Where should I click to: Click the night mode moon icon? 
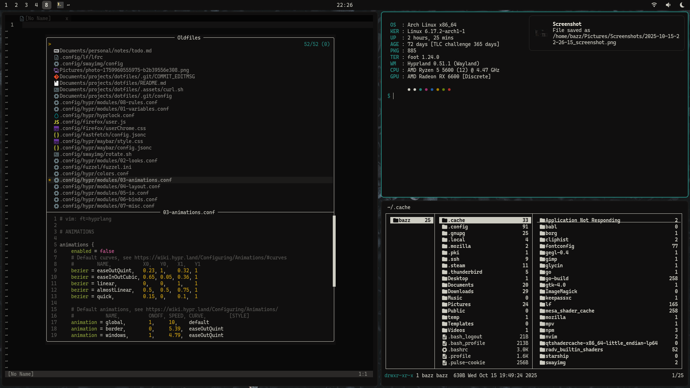coord(682,5)
